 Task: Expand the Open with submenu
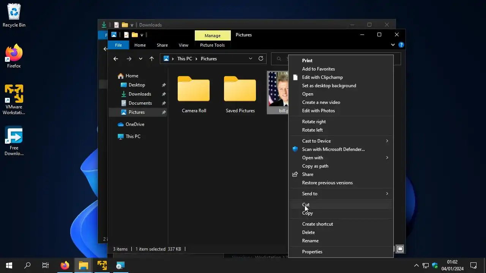click(341, 158)
